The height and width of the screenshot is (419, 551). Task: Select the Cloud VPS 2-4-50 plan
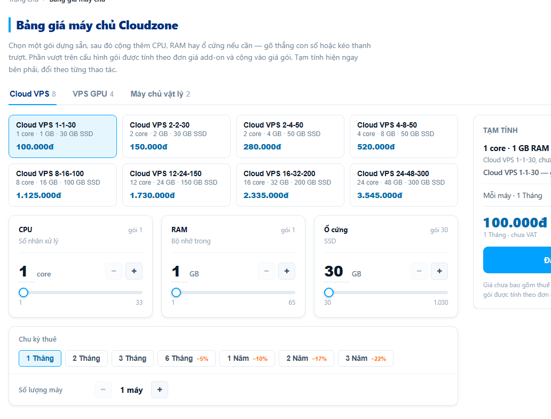(x=290, y=136)
